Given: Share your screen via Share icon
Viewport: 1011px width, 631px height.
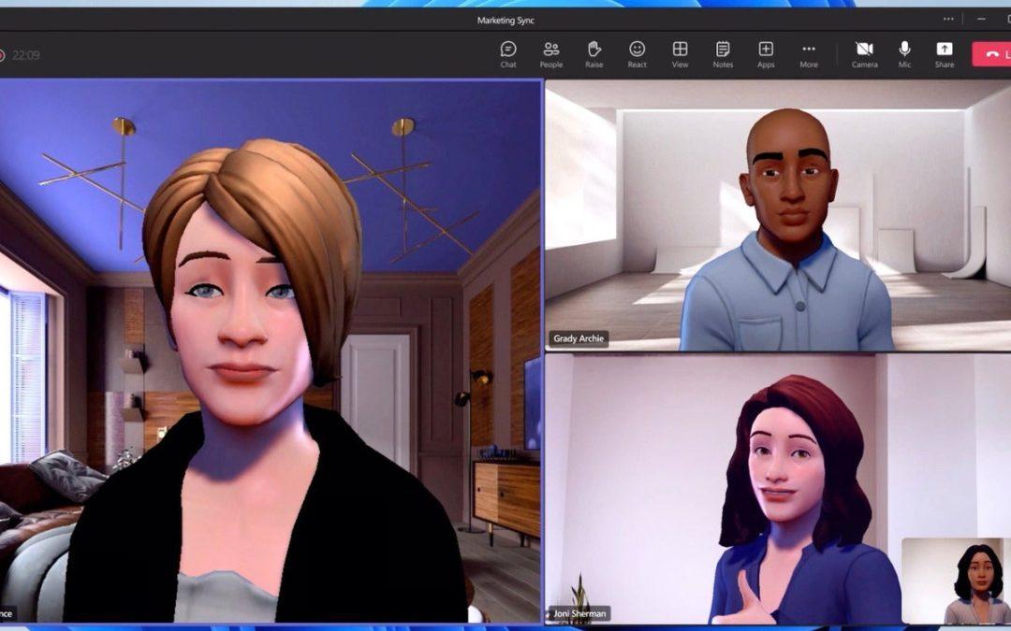Looking at the screenshot, I should [945, 54].
